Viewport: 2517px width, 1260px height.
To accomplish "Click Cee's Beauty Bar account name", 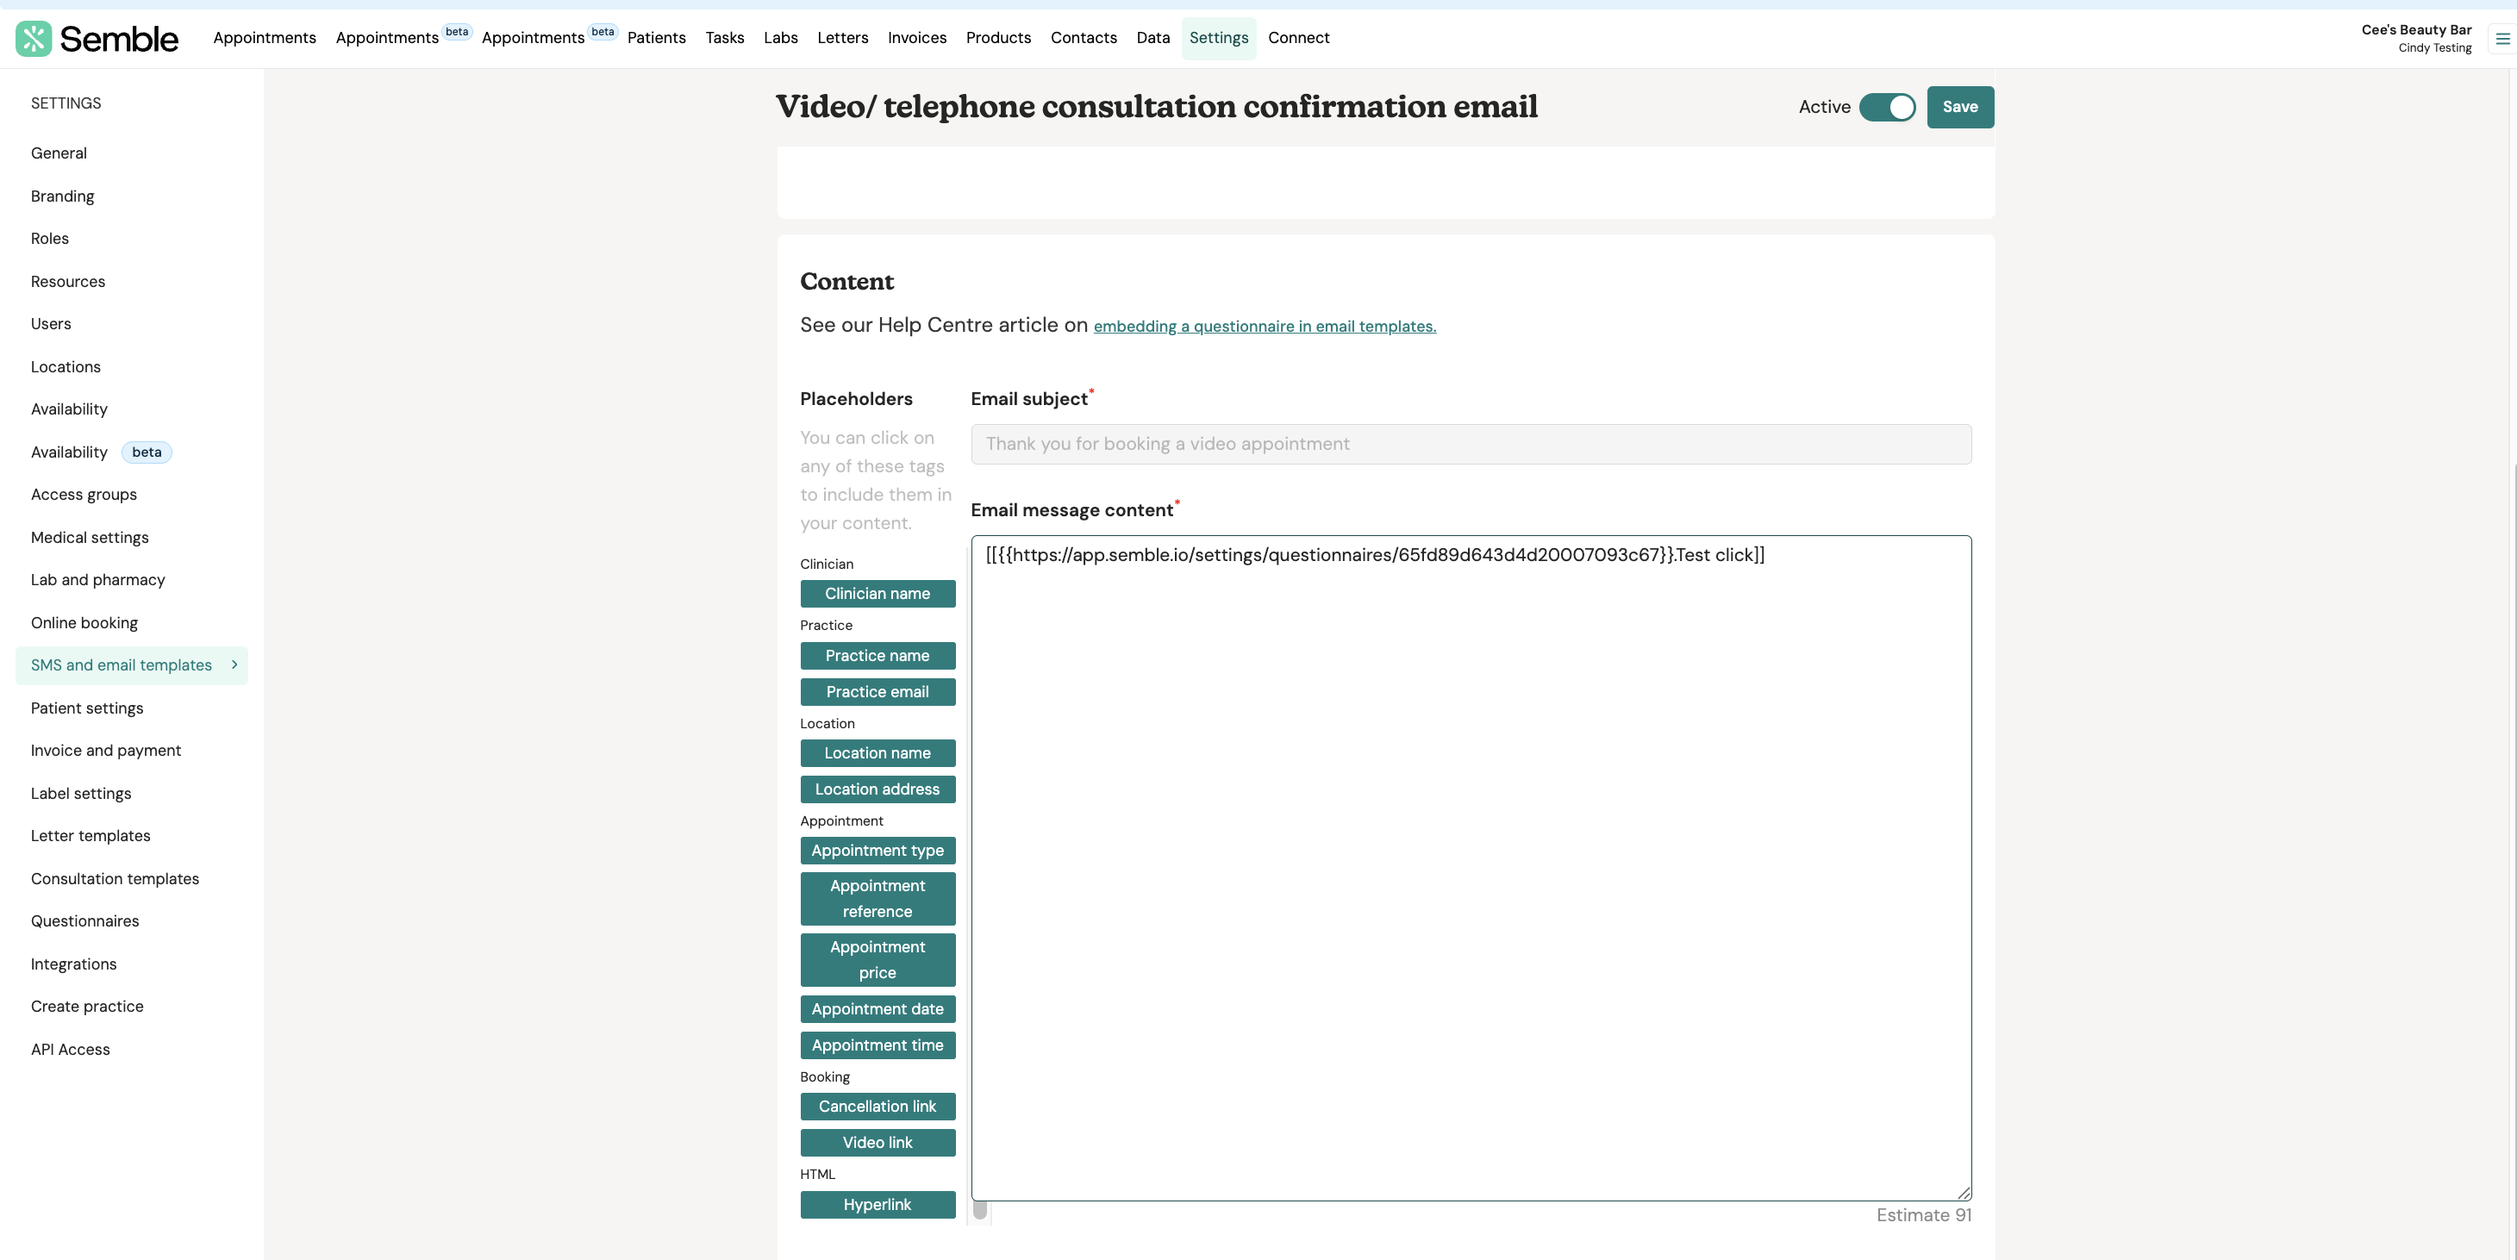I will point(2415,29).
